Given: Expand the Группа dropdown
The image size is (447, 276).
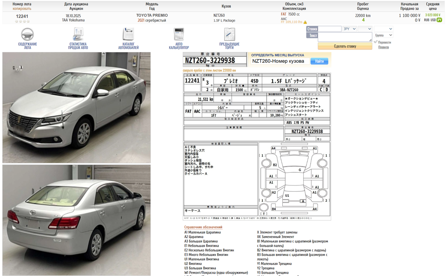Looking at the screenshot, I should point(384,35).
